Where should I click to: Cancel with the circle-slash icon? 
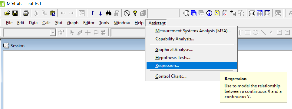[127, 13]
